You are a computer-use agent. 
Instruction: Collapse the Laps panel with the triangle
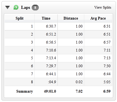tap(7, 7)
